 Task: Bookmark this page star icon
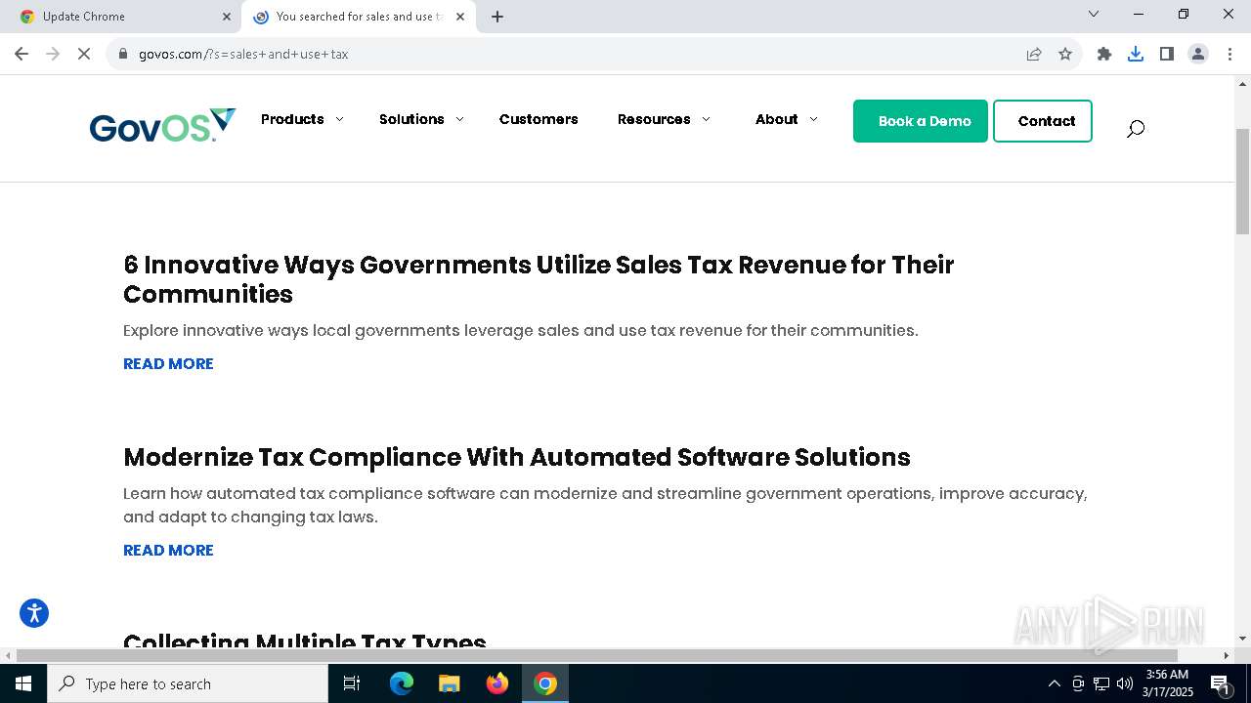pyautogui.click(x=1065, y=54)
